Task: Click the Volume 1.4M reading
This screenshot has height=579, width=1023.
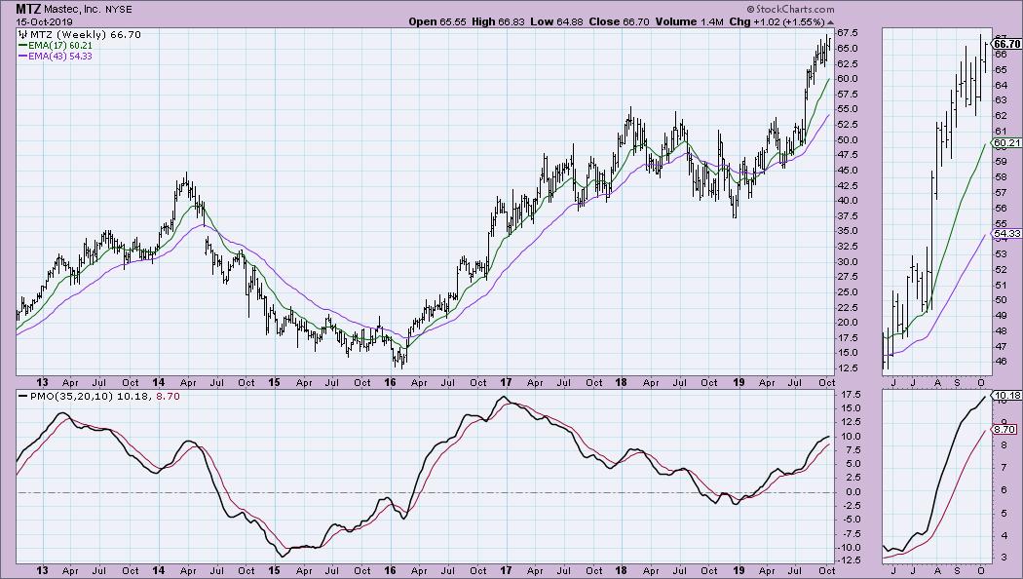Action: (x=689, y=21)
